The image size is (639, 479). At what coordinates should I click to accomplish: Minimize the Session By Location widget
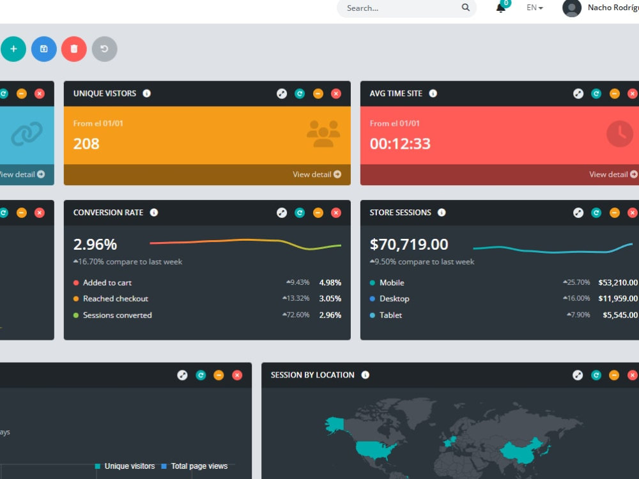(x=614, y=375)
